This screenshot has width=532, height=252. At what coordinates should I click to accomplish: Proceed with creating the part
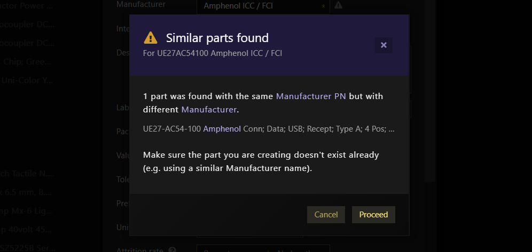[x=373, y=215]
